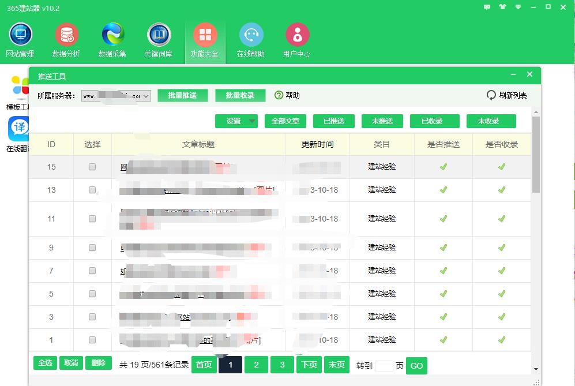This screenshot has width=575, height=386.
Task: Jump to 末页 last page
Action: [x=337, y=365]
